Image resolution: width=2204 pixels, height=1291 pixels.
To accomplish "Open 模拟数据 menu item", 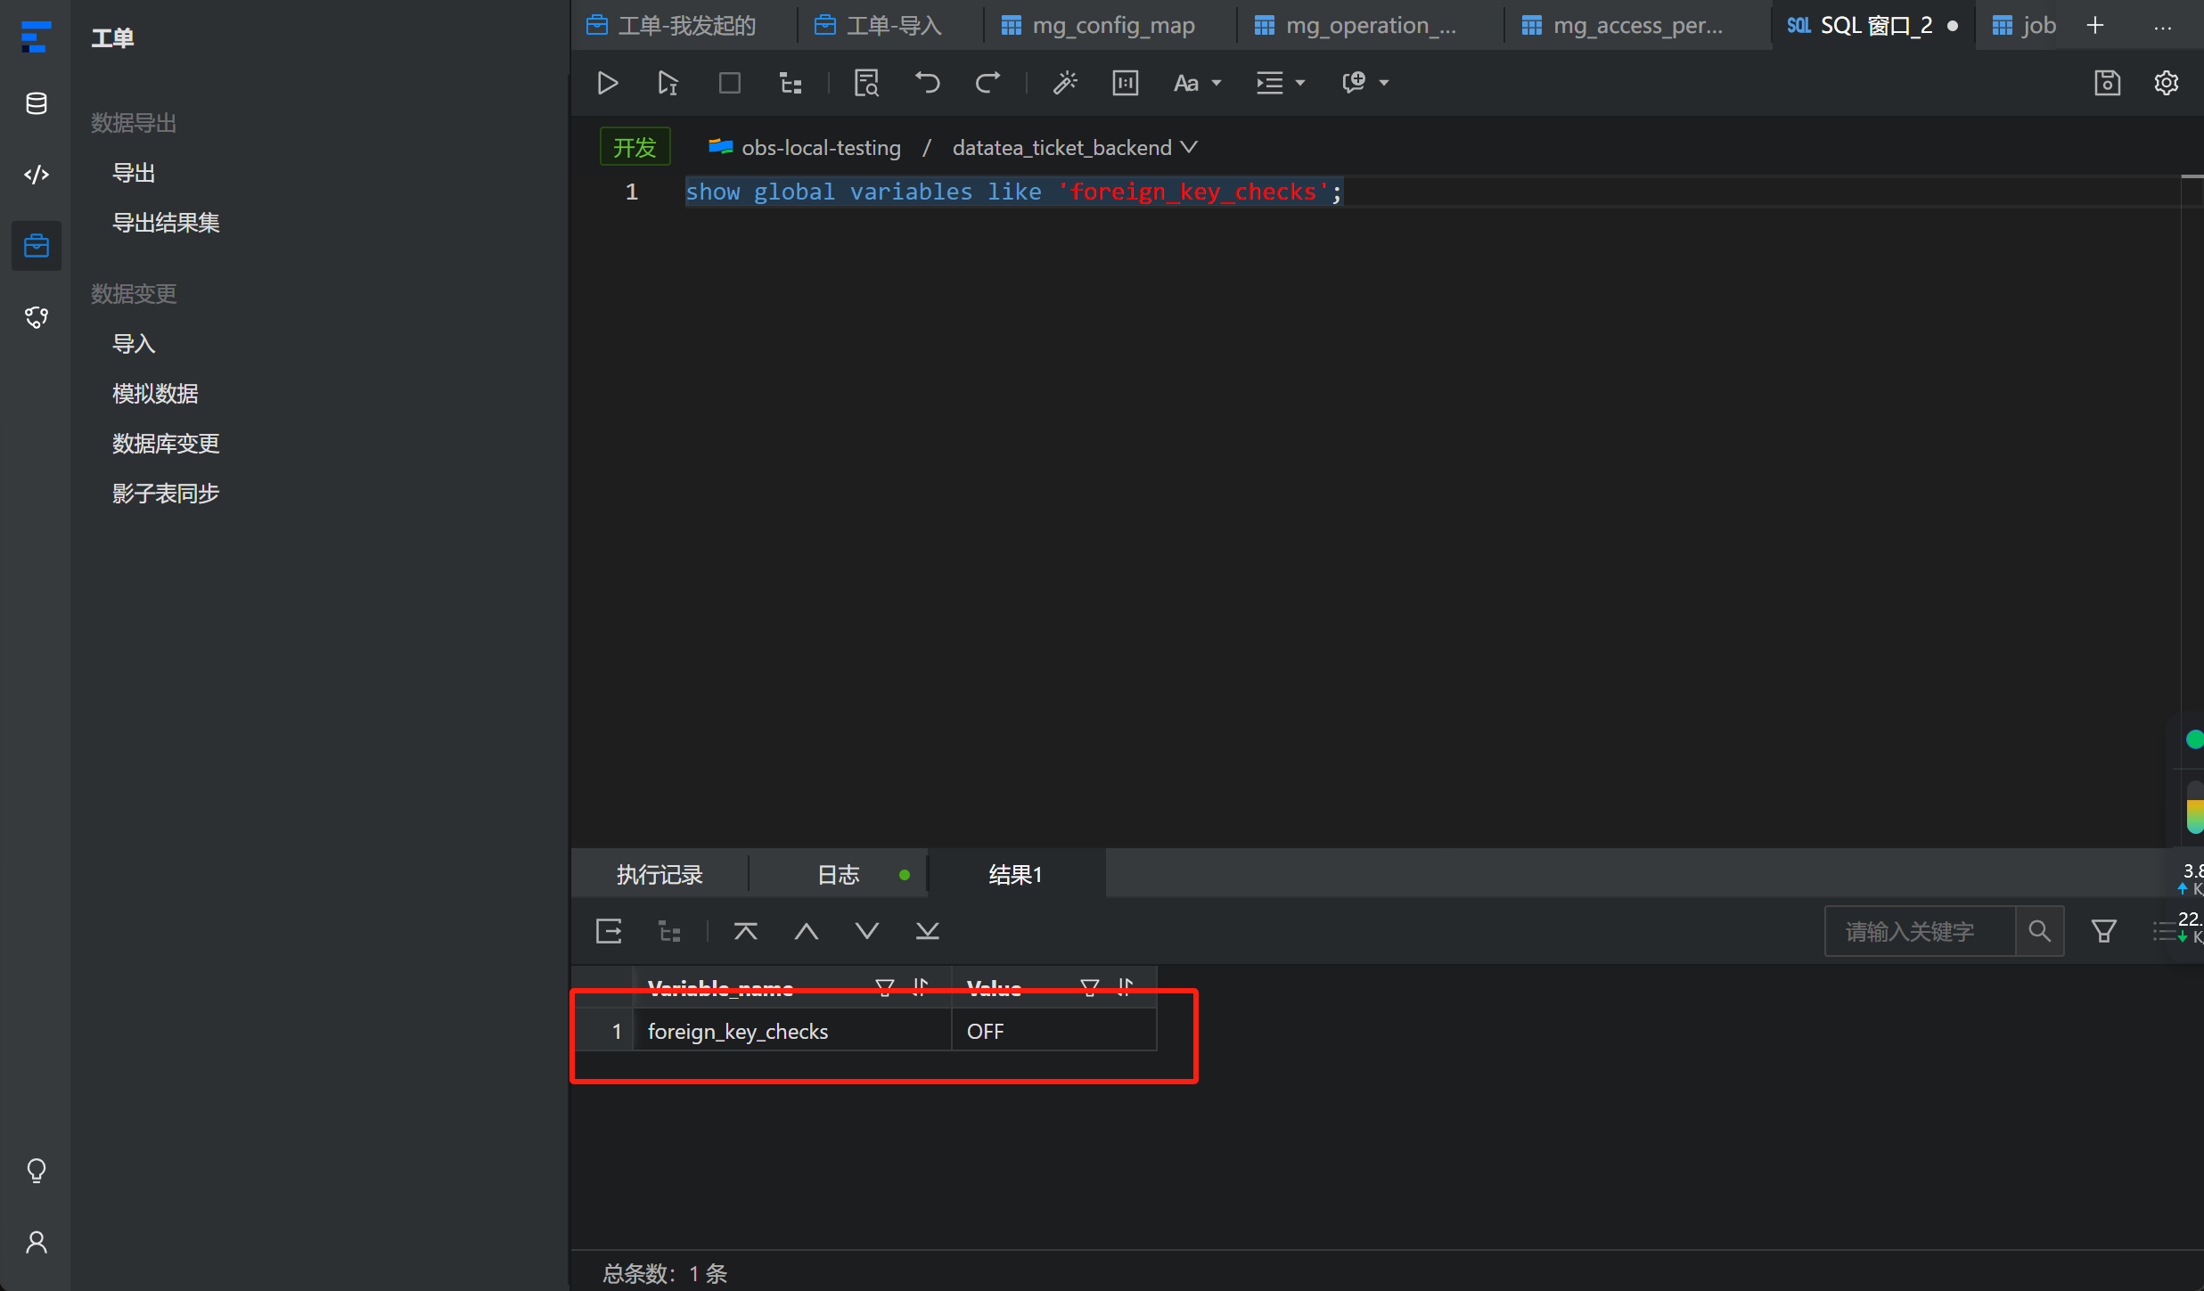I will (155, 394).
